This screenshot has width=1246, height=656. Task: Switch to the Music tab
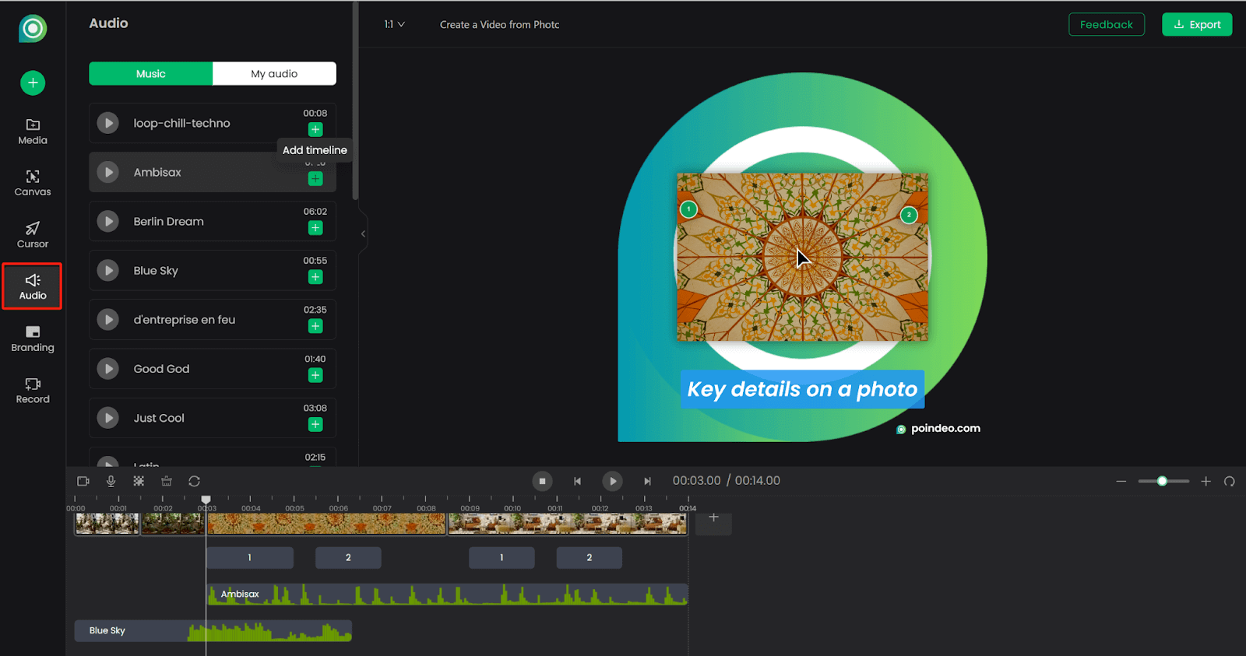[150, 73]
